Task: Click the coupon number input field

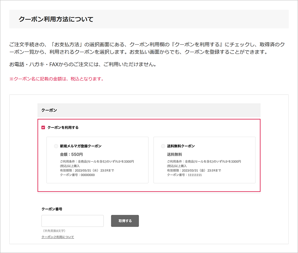Action: point(72,221)
